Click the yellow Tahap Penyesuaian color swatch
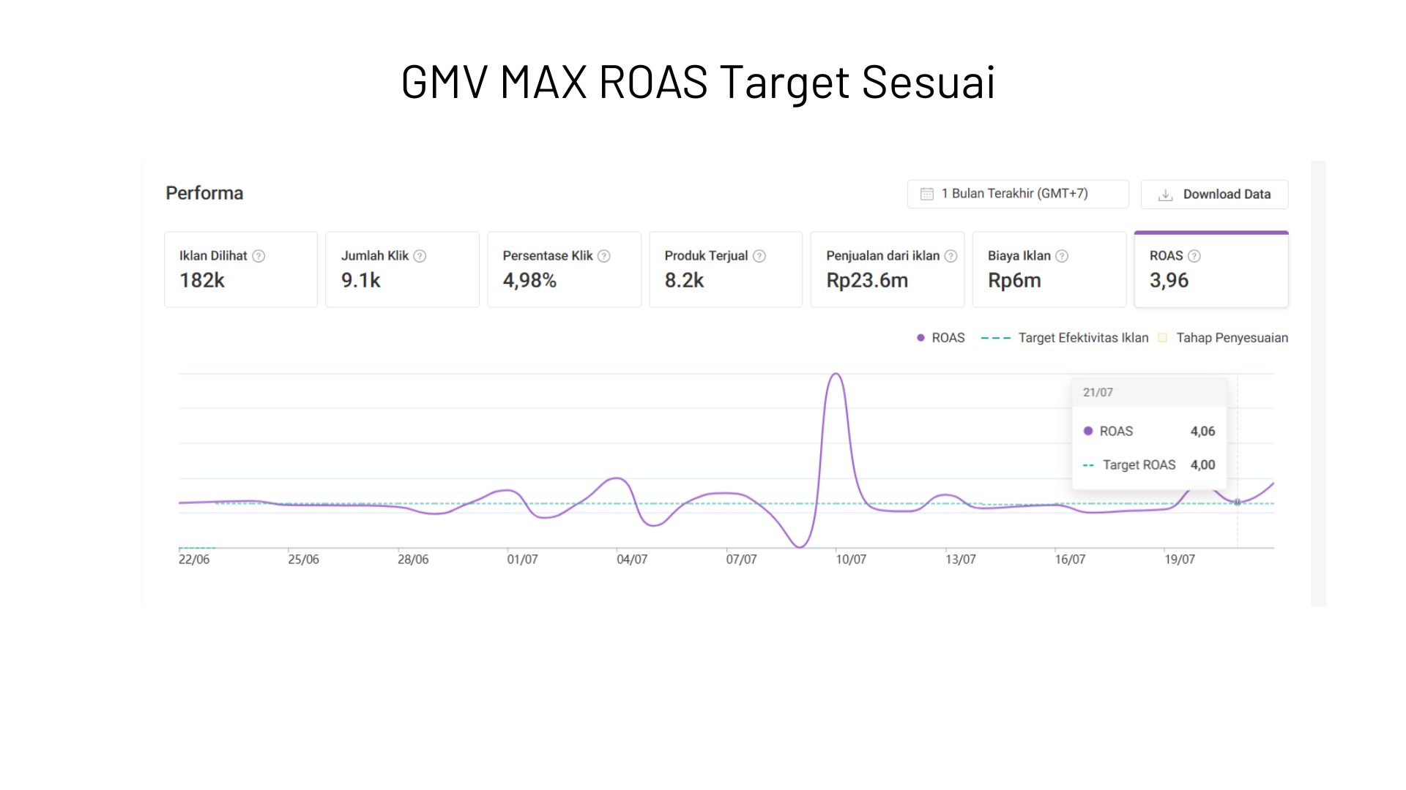This screenshot has height=790, width=1406. tap(1163, 338)
